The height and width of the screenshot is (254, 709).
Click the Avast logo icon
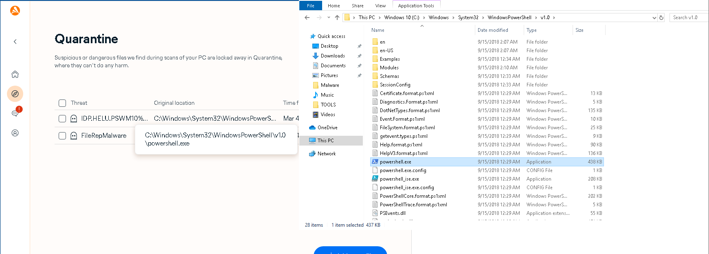(15, 10)
